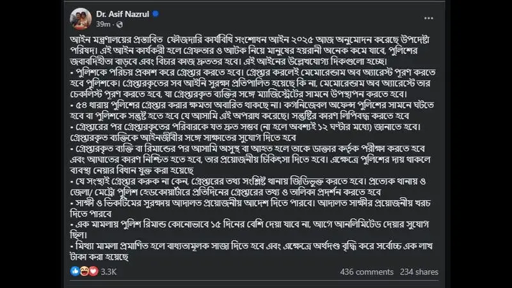512x288 pixels.
Task: Open Dr. Asif Nazrul's profile picture
Action: [x=81, y=19]
